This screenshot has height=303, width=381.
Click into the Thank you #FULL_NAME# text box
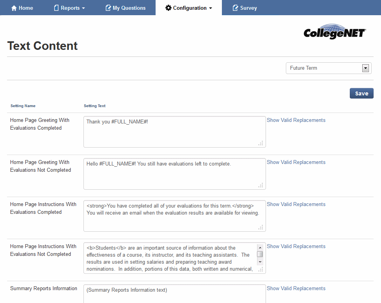[174, 132]
